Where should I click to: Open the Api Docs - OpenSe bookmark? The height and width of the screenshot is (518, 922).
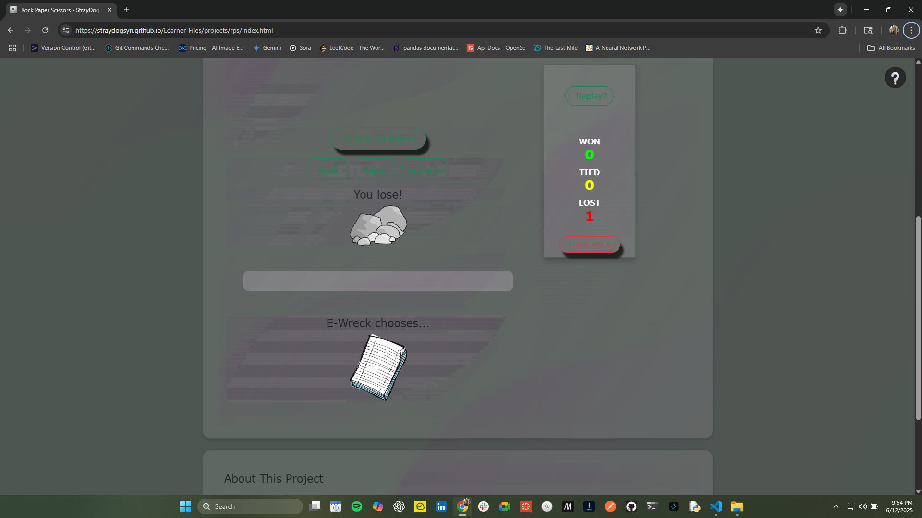[497, 48]
